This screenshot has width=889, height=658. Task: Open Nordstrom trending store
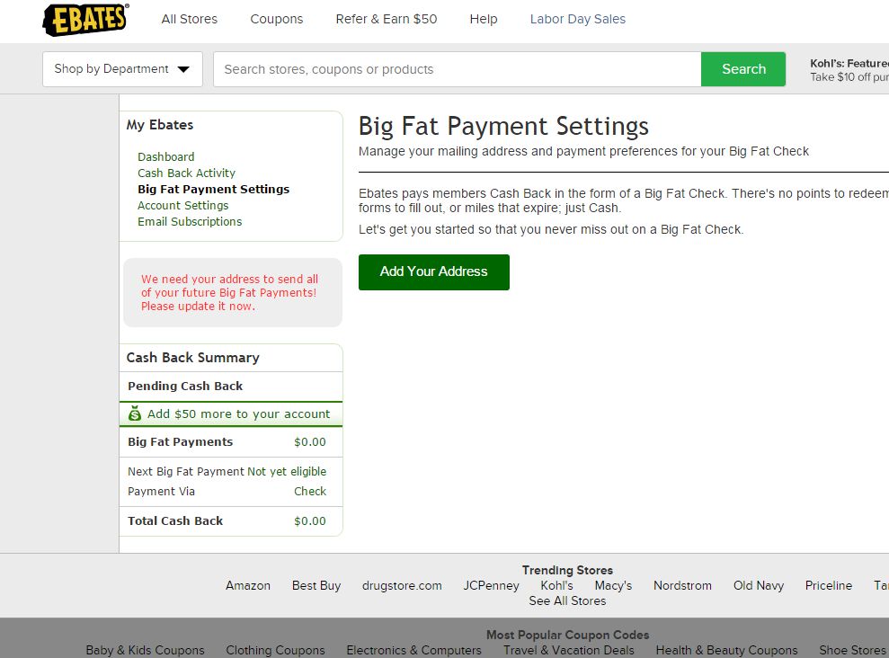click(x=682, y=586)
